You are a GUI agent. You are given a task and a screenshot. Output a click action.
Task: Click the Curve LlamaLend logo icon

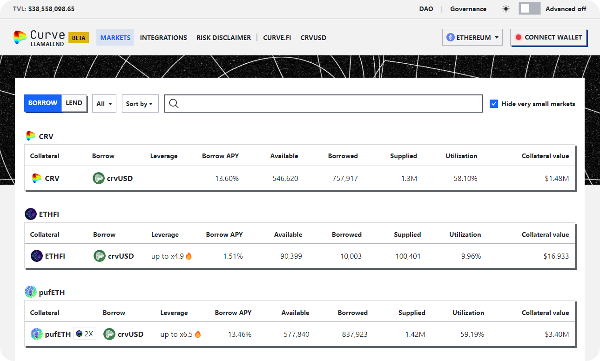pyautogui.click(x=20, y=37)
